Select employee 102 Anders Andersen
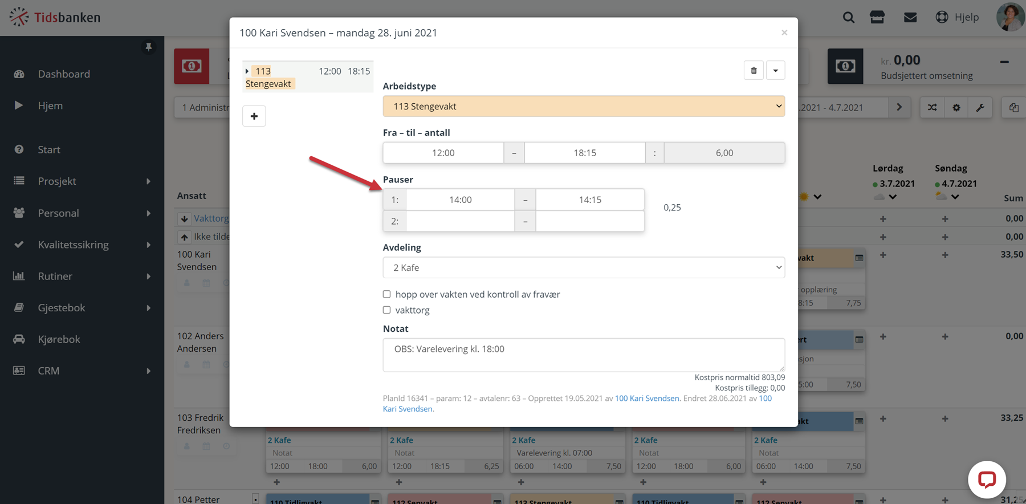The width and height of the screenshot is (1026, 504). coord(201,342)
